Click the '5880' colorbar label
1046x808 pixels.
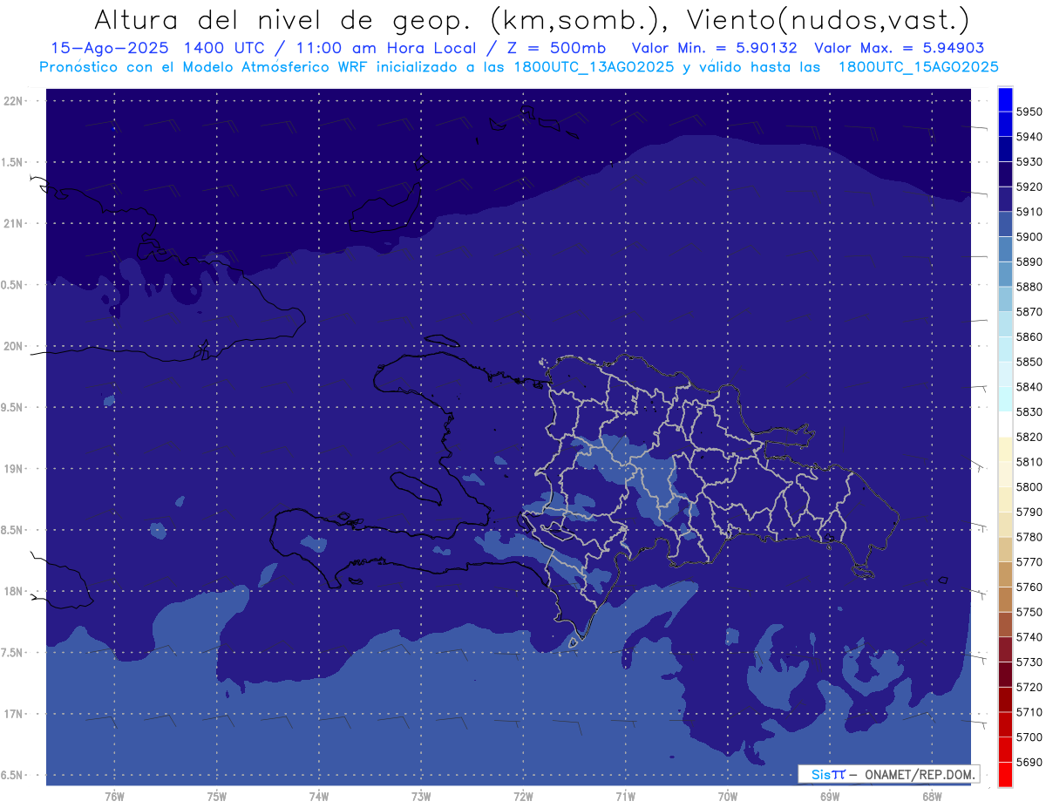[x=1029, y=287]
